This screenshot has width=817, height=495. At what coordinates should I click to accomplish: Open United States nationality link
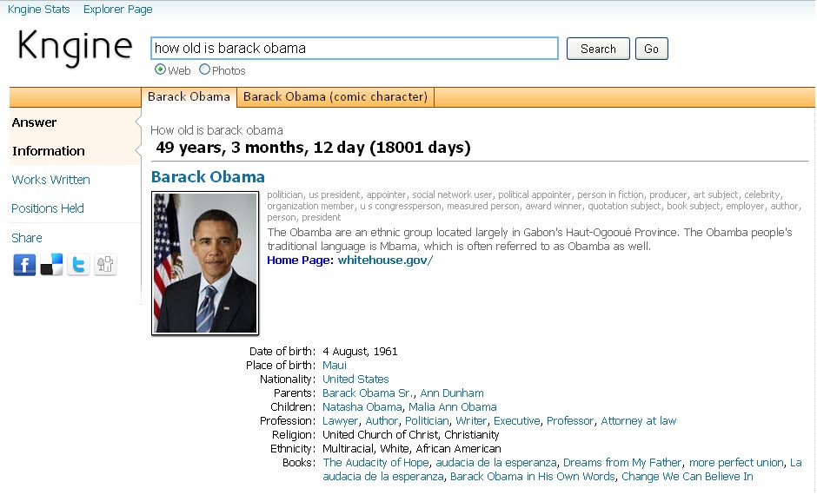tap(355, 379)
